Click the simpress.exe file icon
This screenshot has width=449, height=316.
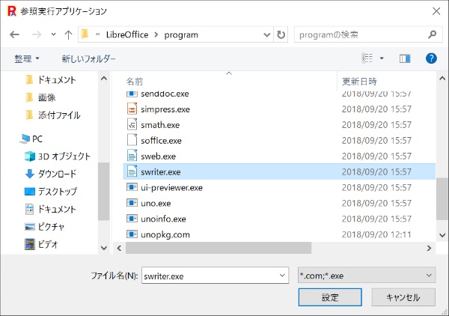(132, 109)
